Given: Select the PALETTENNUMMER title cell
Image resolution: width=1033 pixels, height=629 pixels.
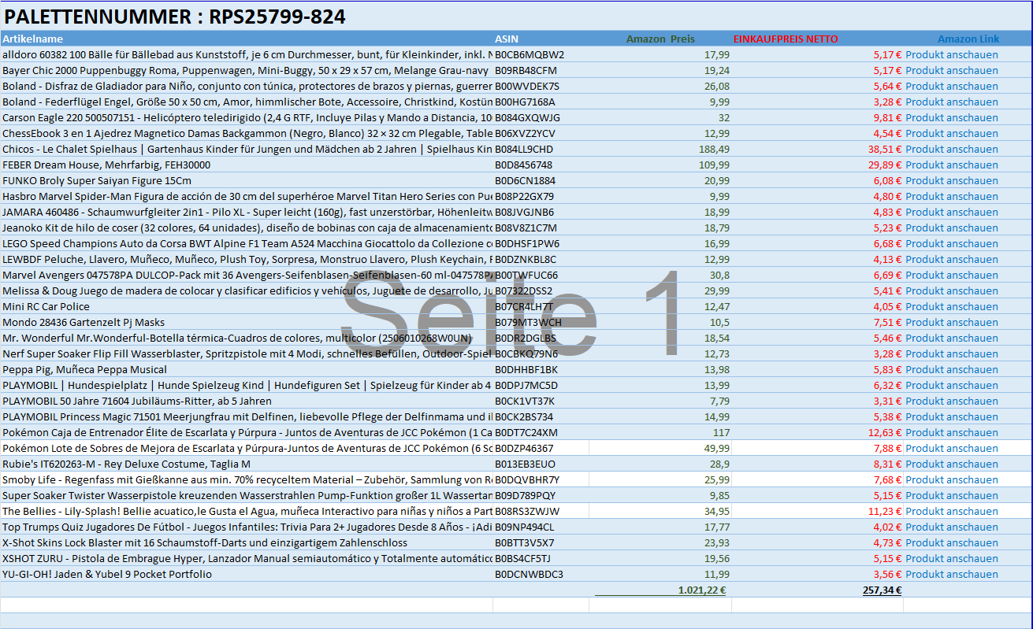Looking at the screenshot, I should (175, 17).
